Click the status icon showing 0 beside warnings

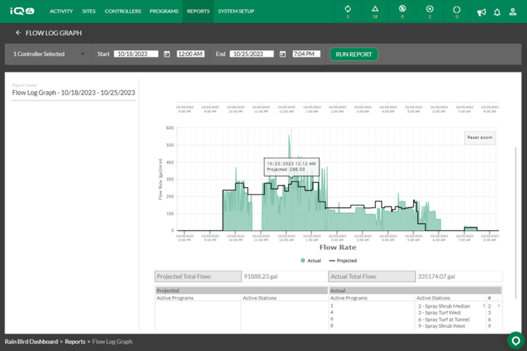click(403, 11)
